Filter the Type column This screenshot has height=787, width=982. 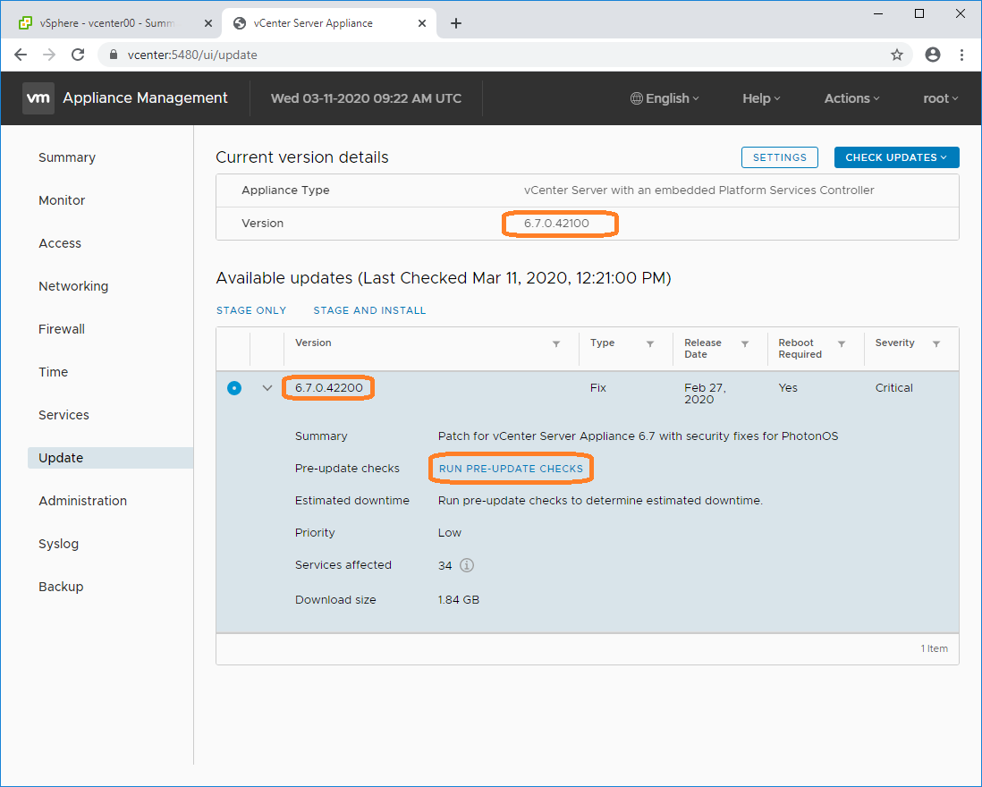point(650,343)
